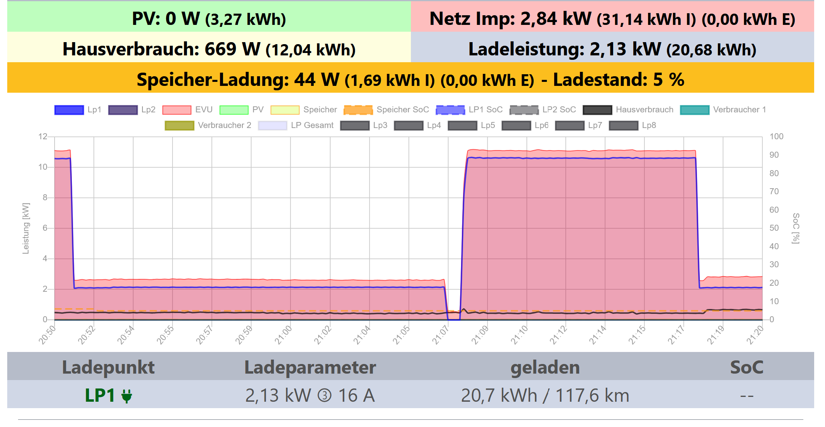This screenshot has width=825, height=427.
Task: Open the Ladeleistung 2,13 kW panel
Action: coord(612,49)
